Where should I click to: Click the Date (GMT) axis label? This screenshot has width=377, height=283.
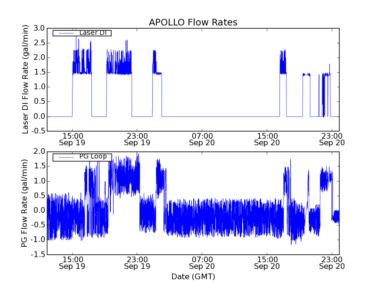pyautogui.click(x=193, y=276)
